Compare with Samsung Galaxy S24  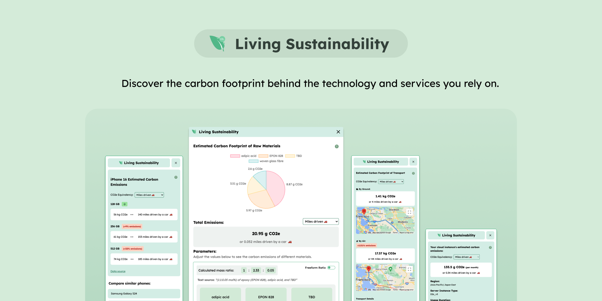(x=144, y=293)
